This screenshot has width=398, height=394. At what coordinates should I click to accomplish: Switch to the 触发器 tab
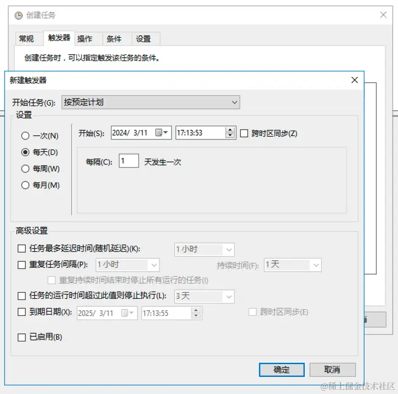click(x=59, y=38)
